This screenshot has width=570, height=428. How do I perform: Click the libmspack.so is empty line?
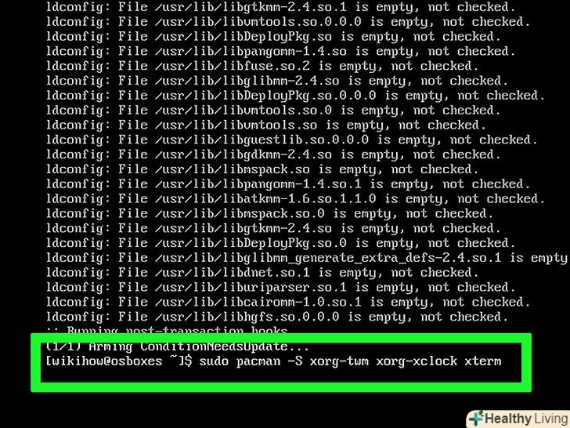click(262, 169)
